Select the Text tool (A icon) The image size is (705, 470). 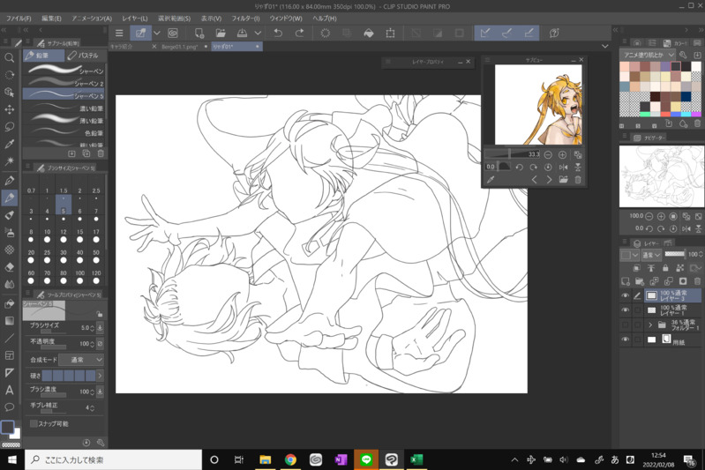click(x=10, y=390)
